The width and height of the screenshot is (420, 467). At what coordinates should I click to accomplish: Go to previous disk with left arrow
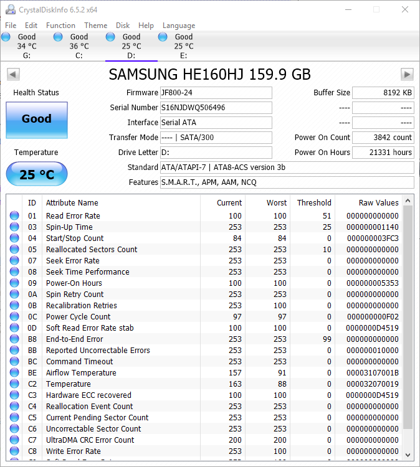click(13, 74)
